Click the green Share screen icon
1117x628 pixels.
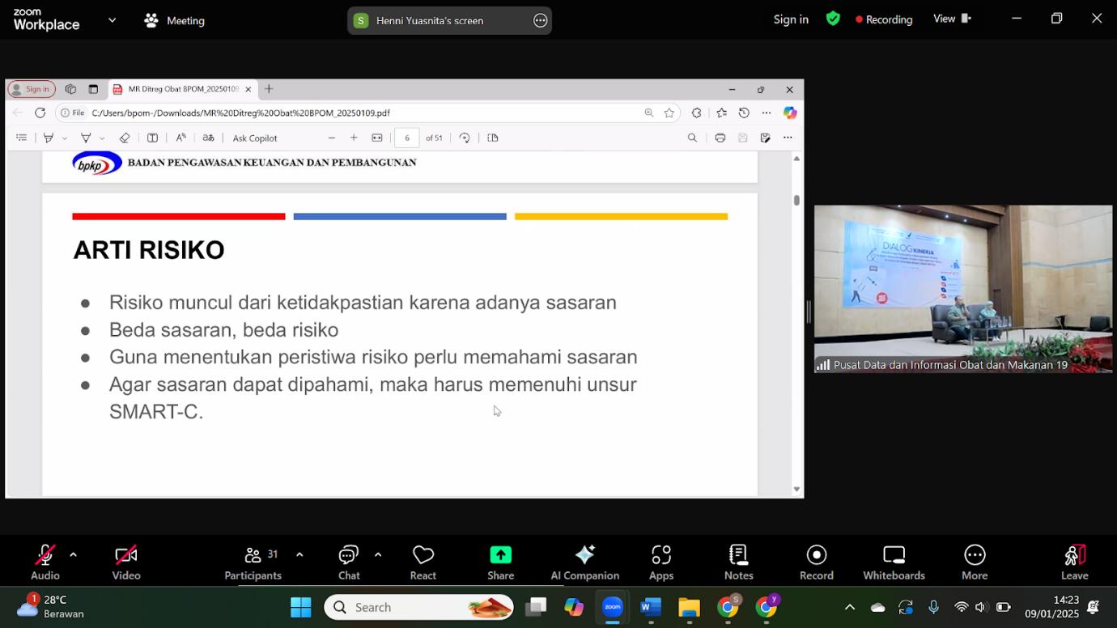tap(500, 555)
